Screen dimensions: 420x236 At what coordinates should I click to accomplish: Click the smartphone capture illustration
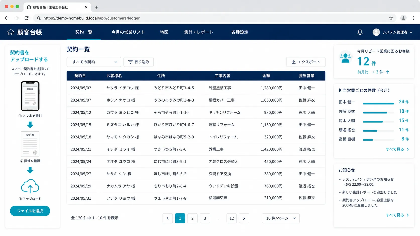(x=30, y=96)
